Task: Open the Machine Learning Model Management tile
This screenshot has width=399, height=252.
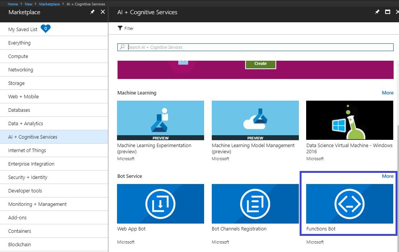Action: [255, 120]
